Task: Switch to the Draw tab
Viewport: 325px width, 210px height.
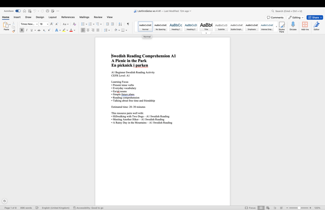Action: coord(28,17)
